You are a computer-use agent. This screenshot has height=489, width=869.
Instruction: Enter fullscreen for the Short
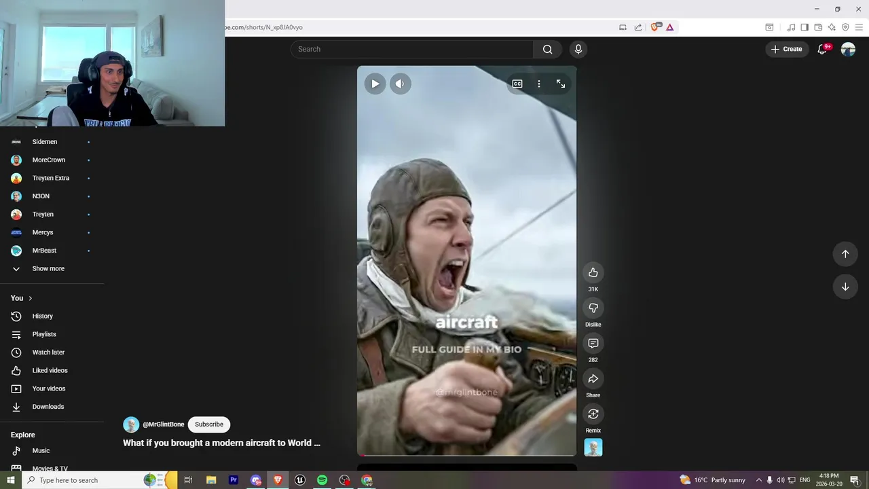(x=561, y=84)
